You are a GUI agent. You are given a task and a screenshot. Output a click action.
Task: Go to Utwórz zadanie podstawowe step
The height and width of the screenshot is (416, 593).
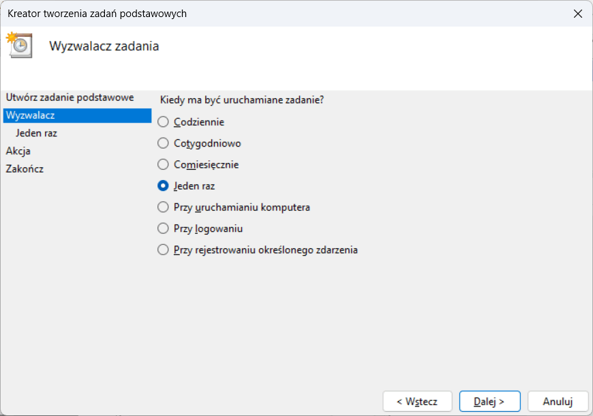pyautogui.click(x=70, y=98)
